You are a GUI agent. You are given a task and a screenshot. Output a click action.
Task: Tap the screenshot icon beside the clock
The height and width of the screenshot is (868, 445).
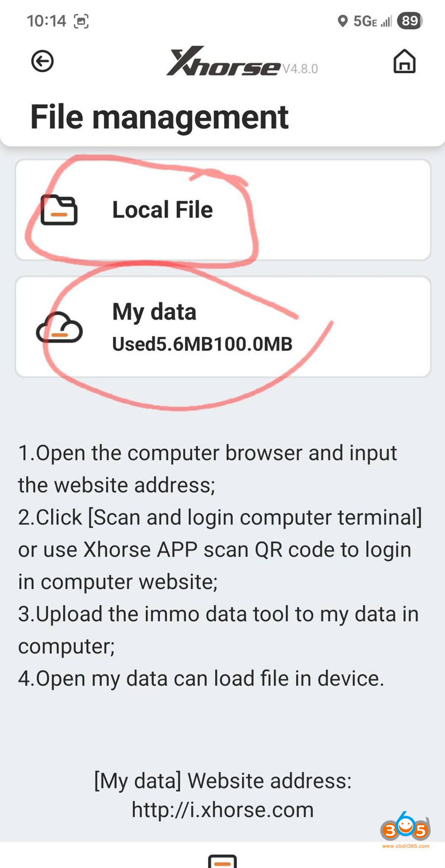pyautogui.click(x=81, y=21)
